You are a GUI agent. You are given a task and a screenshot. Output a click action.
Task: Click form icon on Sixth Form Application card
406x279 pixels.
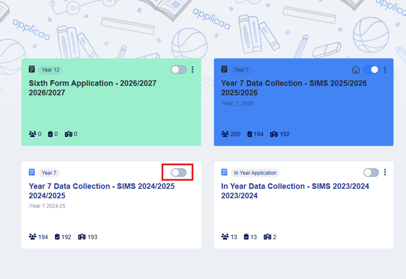(32, 69)
